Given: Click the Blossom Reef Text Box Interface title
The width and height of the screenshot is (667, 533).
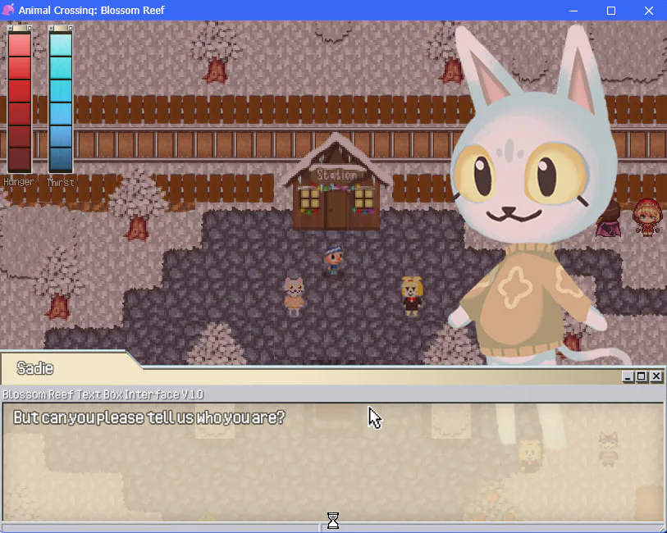Looking at the screenshot, I should [x=103, y=394].
